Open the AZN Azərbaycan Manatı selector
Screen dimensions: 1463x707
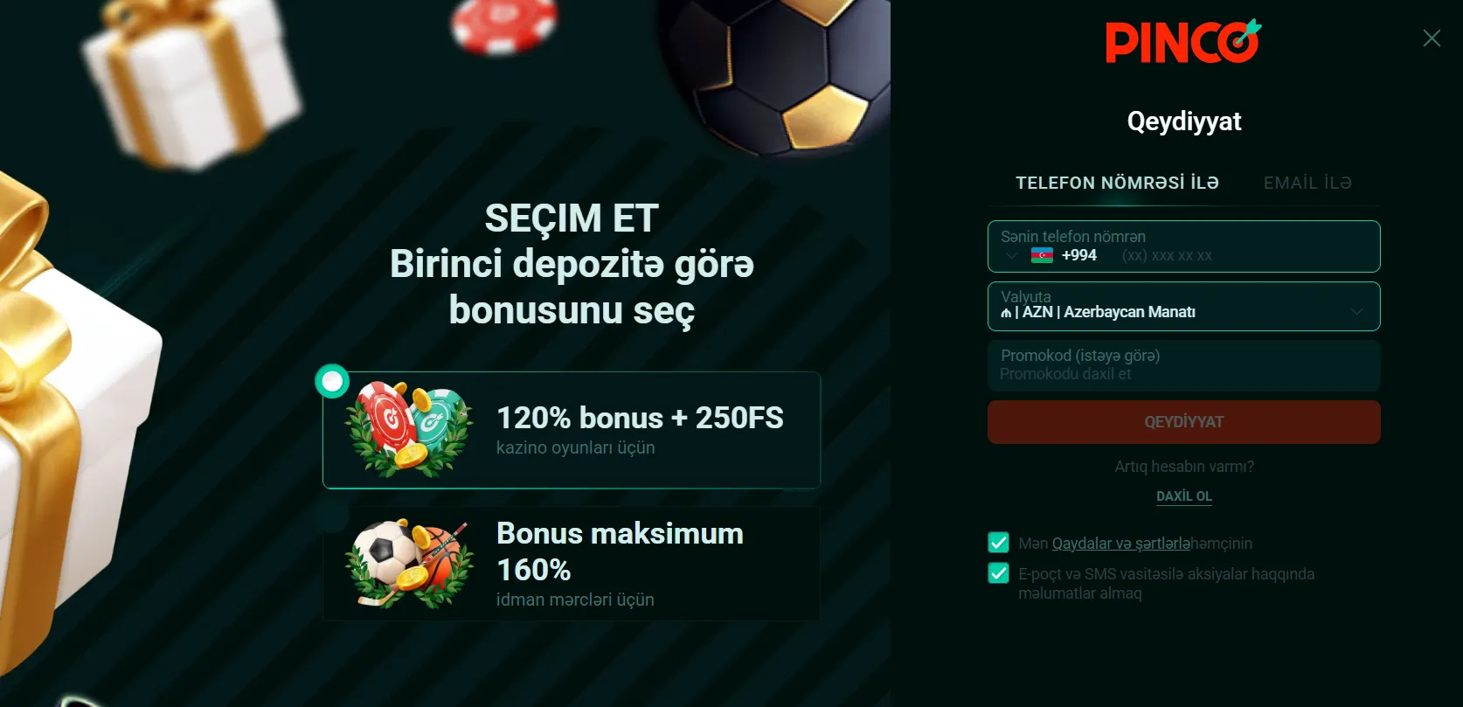click(1184, 306)
